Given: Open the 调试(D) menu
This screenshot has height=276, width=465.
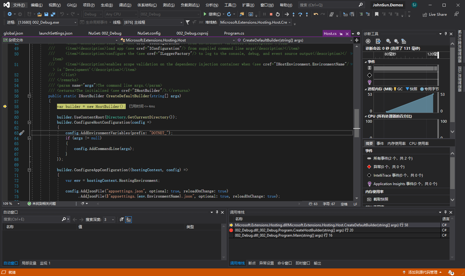Looking at the screenshot, I should click(125, 5).
